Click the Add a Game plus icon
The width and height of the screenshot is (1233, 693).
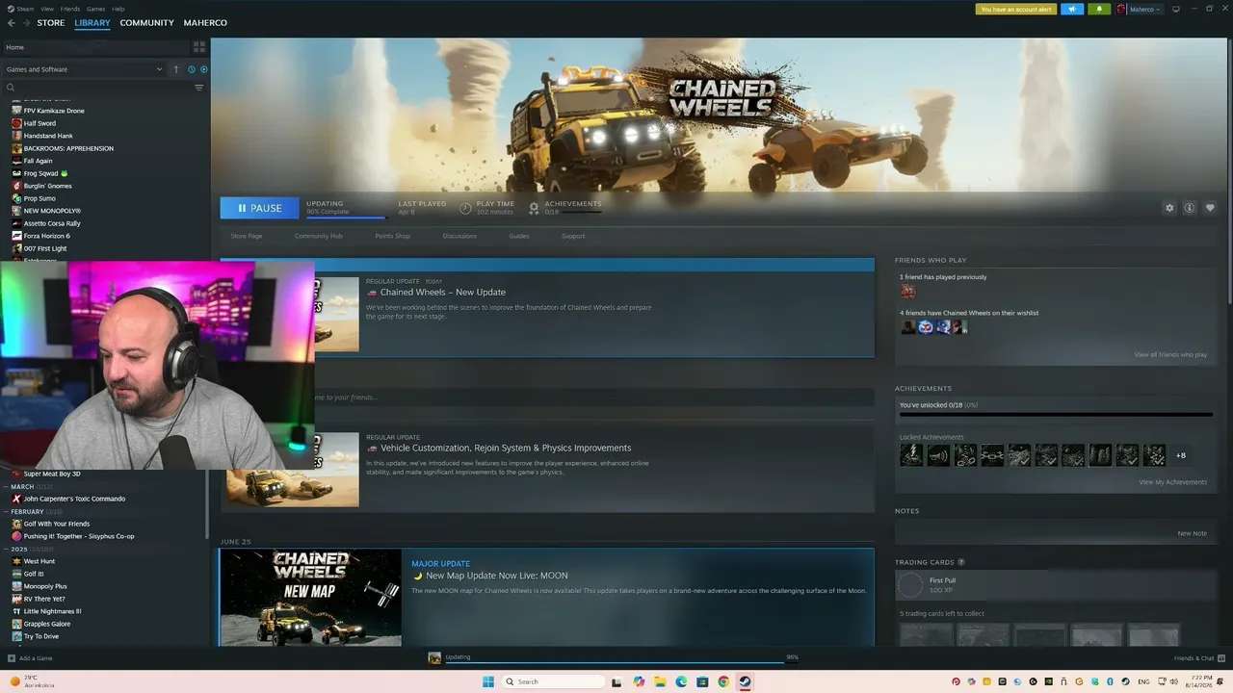12,658
